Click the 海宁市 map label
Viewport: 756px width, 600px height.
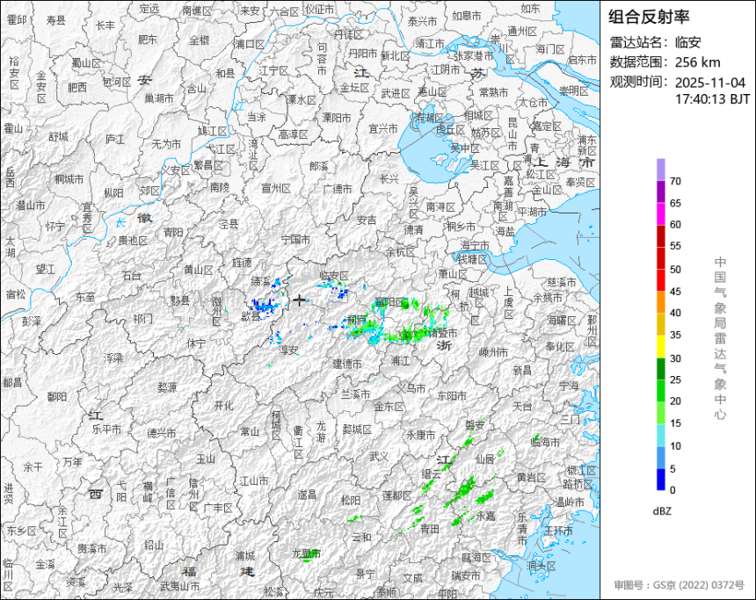(475, 246)
